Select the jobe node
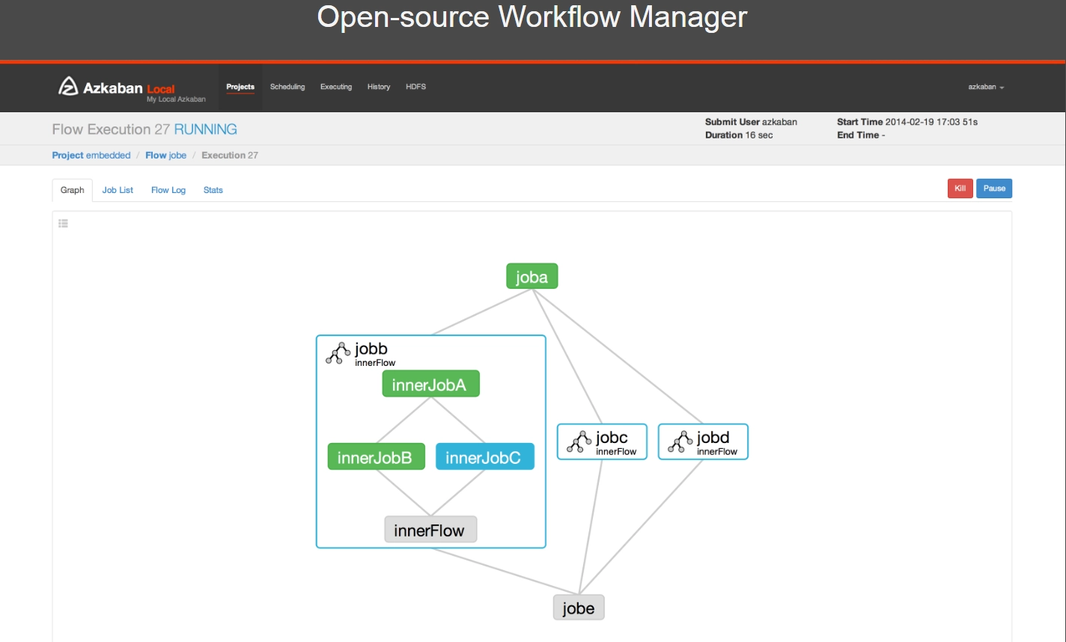The height and width of the screenshot is (642, 1066). pos(579,608)
